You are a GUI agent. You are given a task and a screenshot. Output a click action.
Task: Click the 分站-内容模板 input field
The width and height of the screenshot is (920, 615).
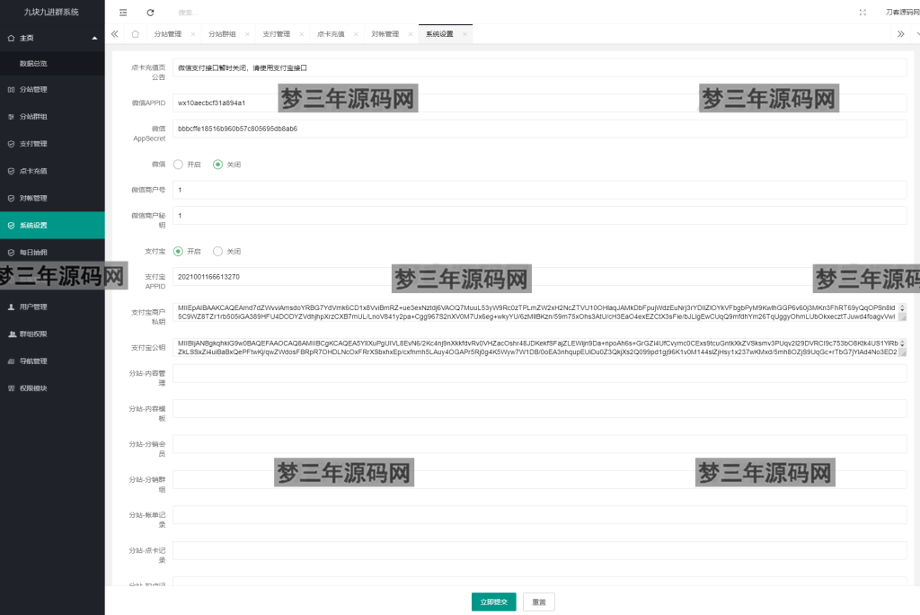point(540,409)
